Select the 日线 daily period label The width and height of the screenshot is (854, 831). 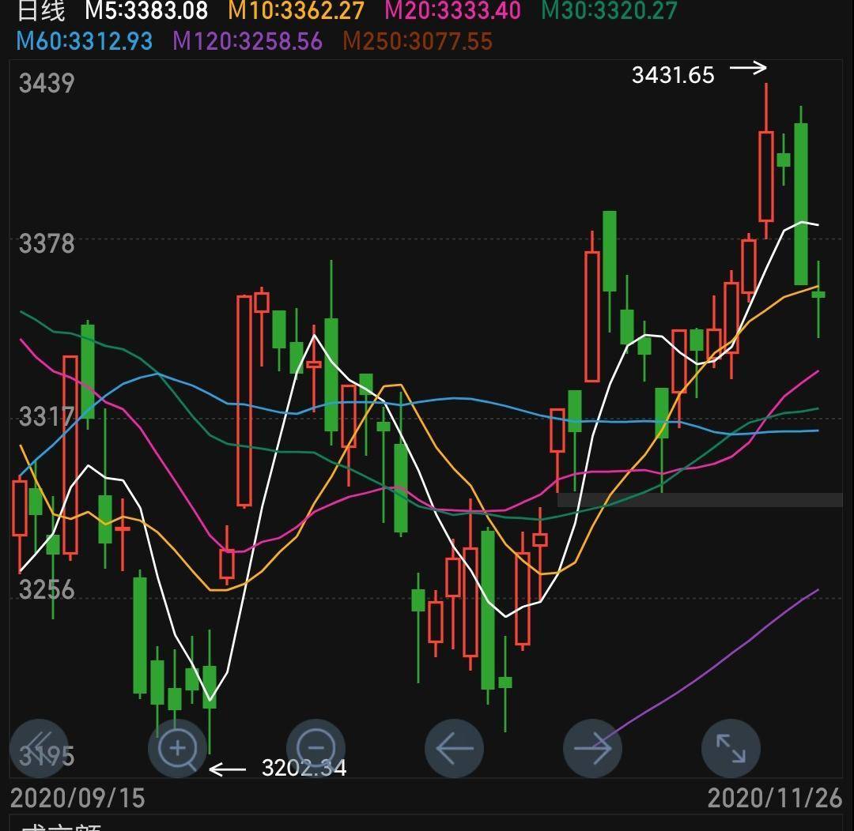(x=41, y=10)
